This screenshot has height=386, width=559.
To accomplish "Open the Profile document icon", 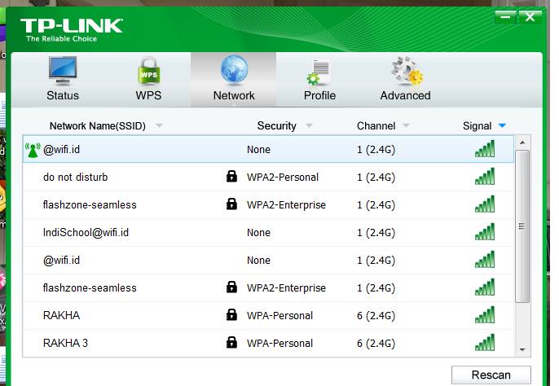I will point(319,72).
